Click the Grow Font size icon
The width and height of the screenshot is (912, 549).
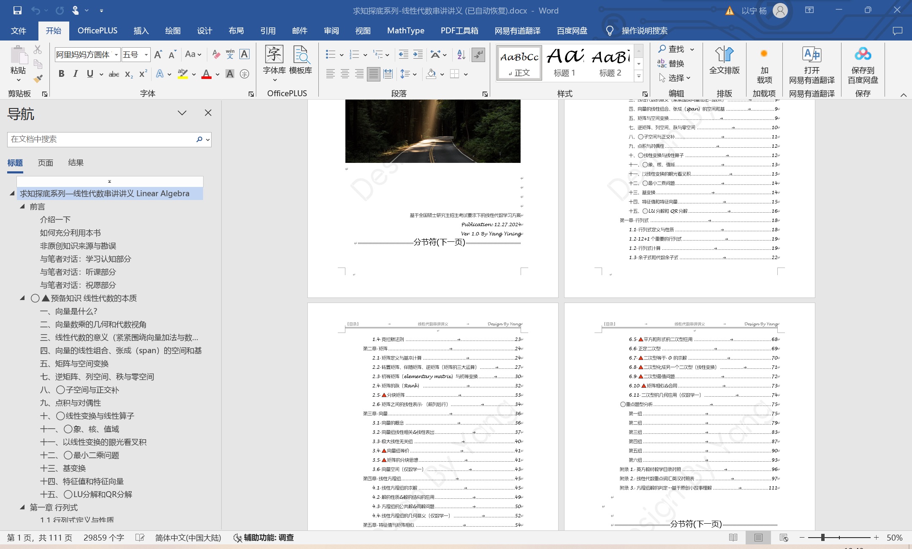(x=158, y=54)
